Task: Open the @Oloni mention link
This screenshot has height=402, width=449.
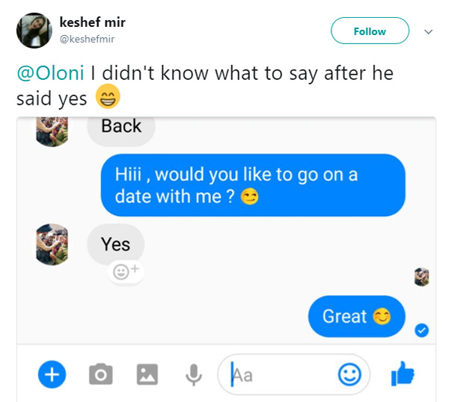Action: coord(51,73)
